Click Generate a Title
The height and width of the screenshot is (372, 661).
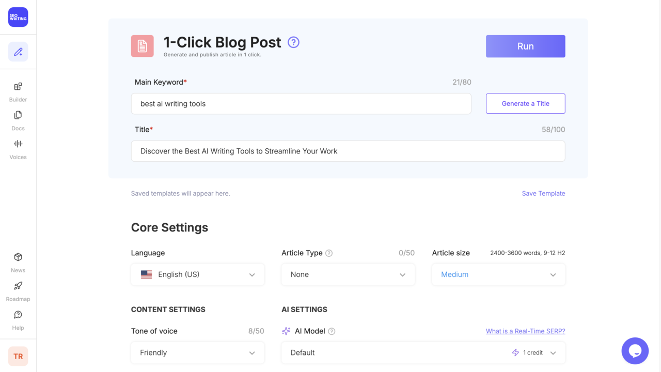525,103
